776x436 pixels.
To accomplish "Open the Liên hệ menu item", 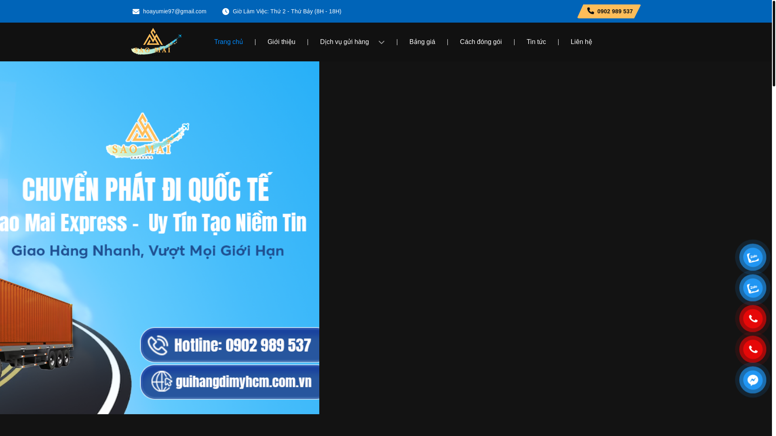I will [581, 42].
